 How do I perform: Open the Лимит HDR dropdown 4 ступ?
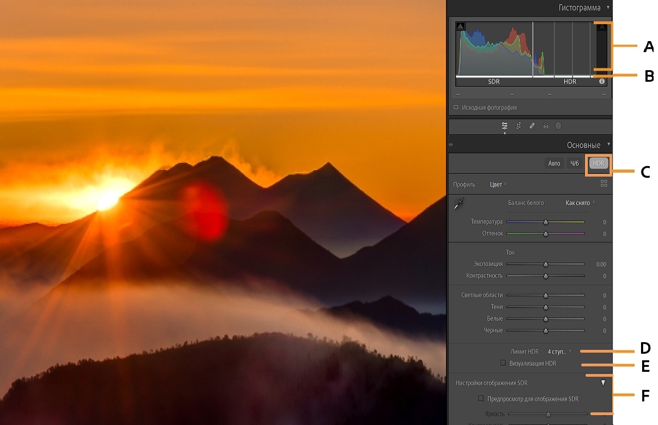pyautogui.click(x=559, y=352)
